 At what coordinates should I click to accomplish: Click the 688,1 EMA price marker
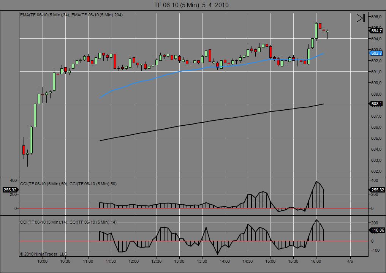tap(376, 104)
